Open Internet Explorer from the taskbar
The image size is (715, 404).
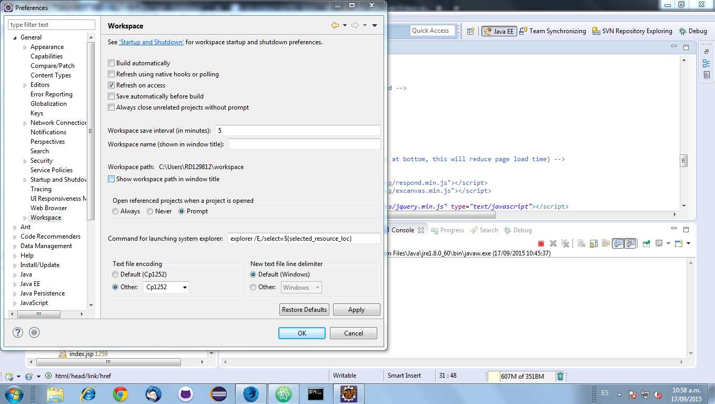88,394
